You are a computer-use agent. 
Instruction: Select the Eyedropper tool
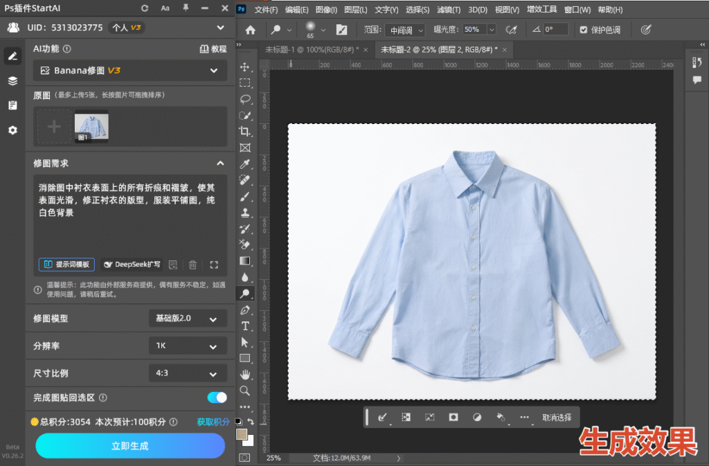point(244,164)
